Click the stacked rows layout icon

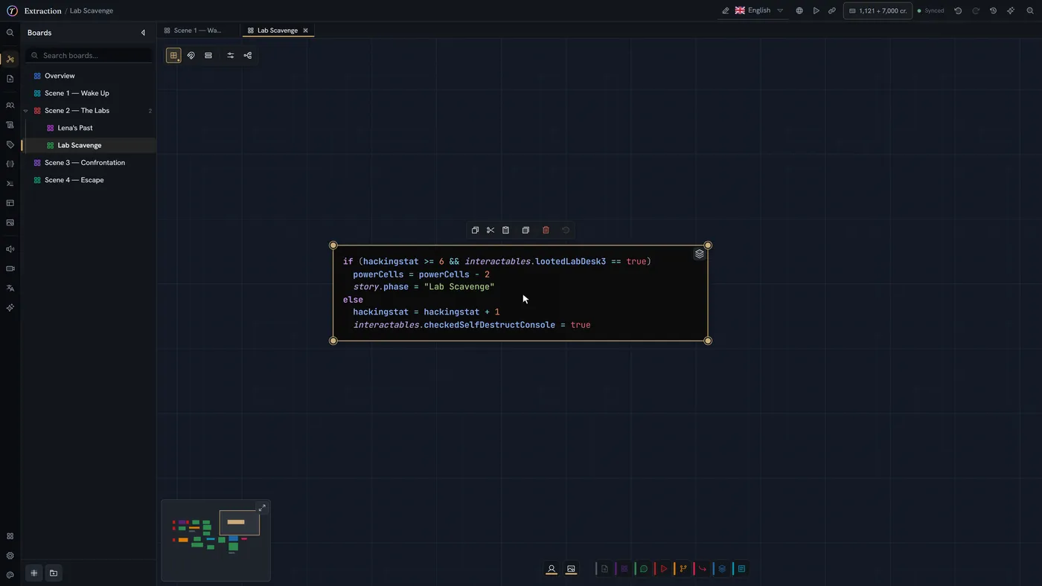[x=208, y=56]
